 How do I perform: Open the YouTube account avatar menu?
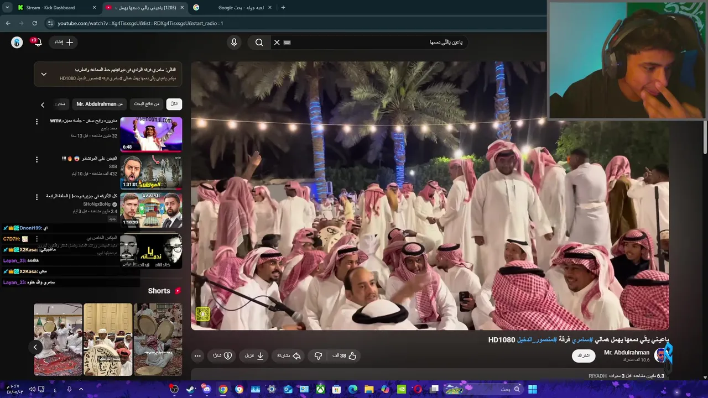(17, 43)
